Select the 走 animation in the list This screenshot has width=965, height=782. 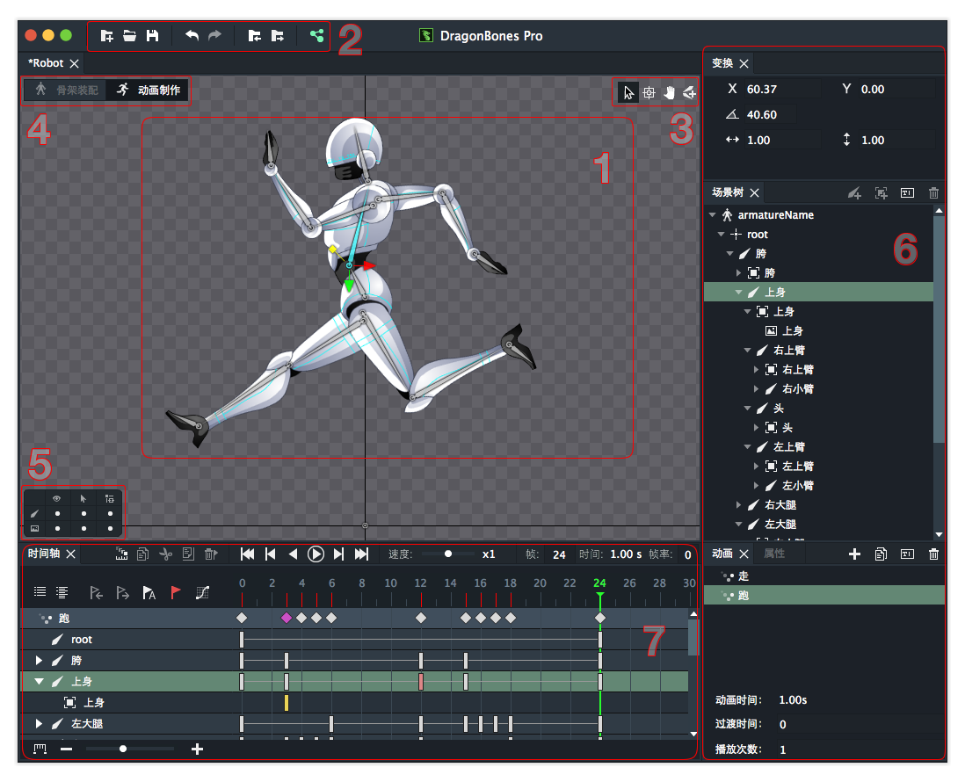(x=824, y=576)
